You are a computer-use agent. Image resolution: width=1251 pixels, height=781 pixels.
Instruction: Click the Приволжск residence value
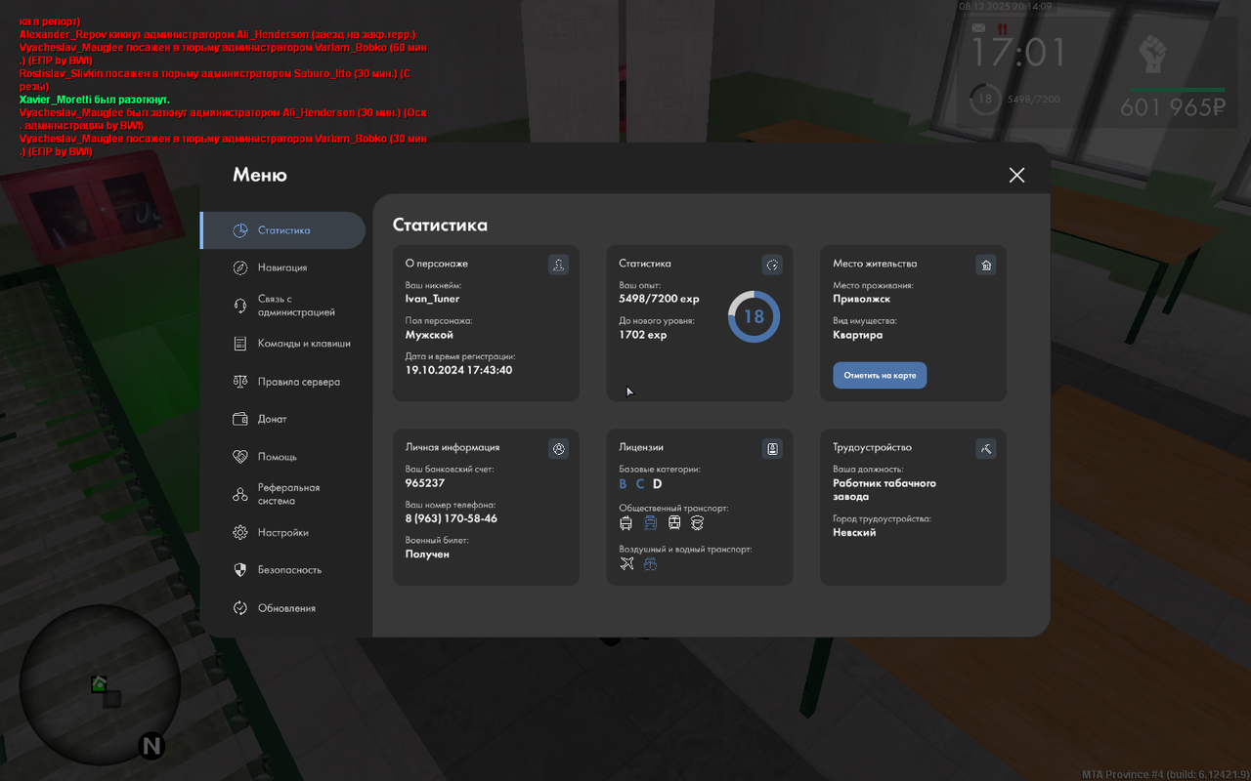click(x=861, y=299)
